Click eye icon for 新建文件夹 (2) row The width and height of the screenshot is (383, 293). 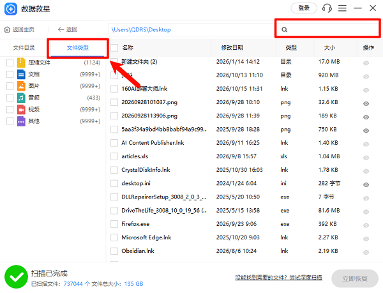366,63
